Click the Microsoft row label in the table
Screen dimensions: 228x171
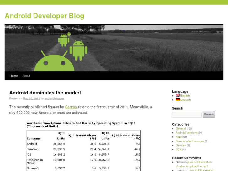click(33, 168)
